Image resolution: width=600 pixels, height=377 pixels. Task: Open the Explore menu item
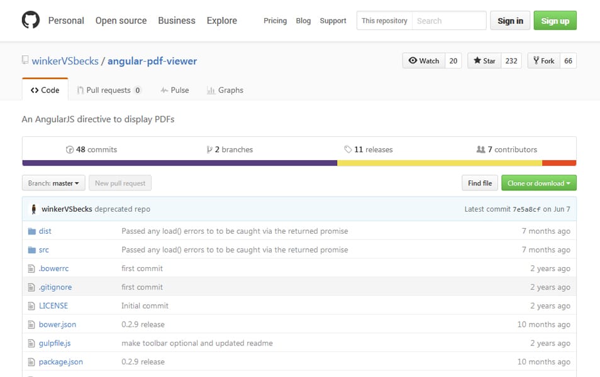[222, 21]
